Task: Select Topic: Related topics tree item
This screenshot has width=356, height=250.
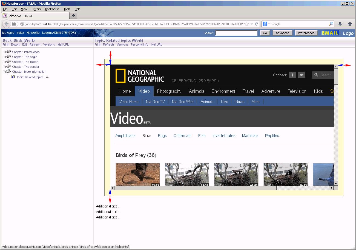Action: pyautogui.click(x=30, y=77)
